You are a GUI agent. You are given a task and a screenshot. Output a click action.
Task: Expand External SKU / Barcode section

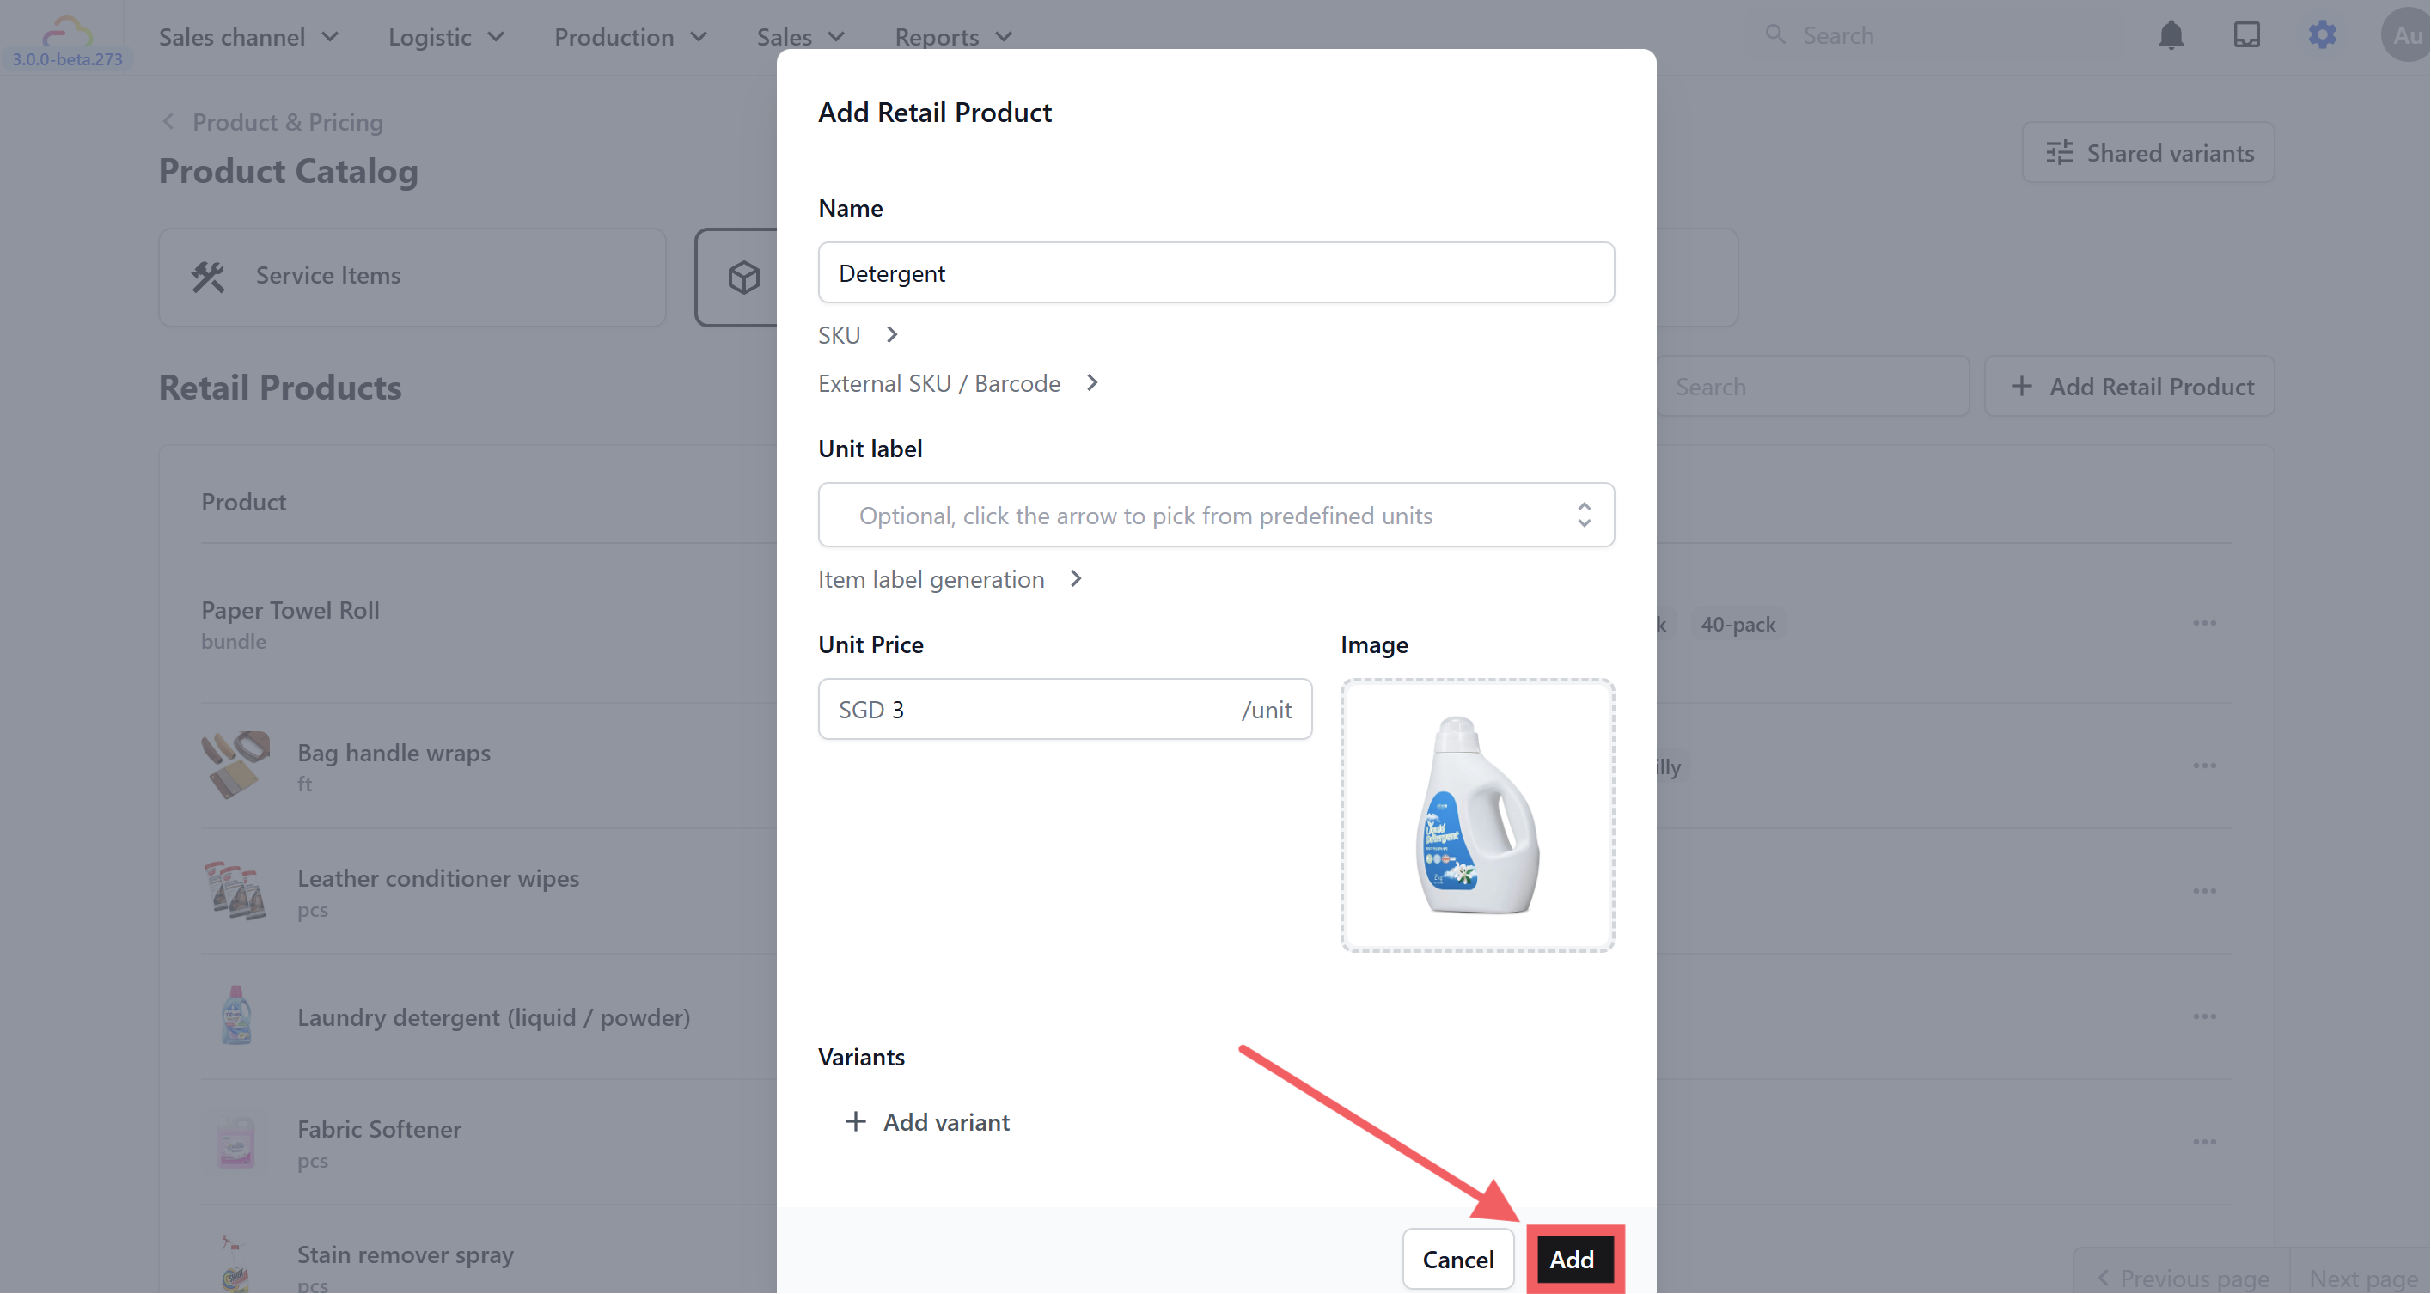coord(958,383)
